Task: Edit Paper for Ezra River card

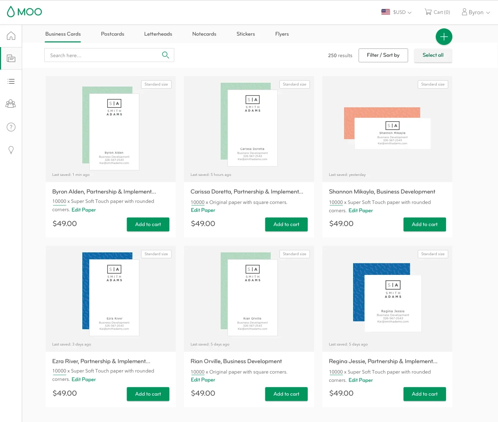Action: coord(84,379)
